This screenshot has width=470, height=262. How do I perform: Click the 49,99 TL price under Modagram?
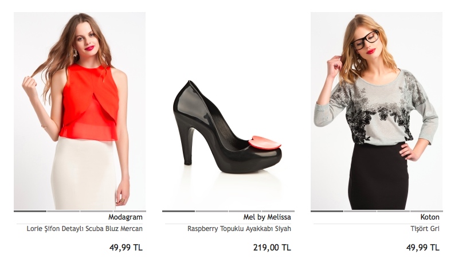point(126,248)
